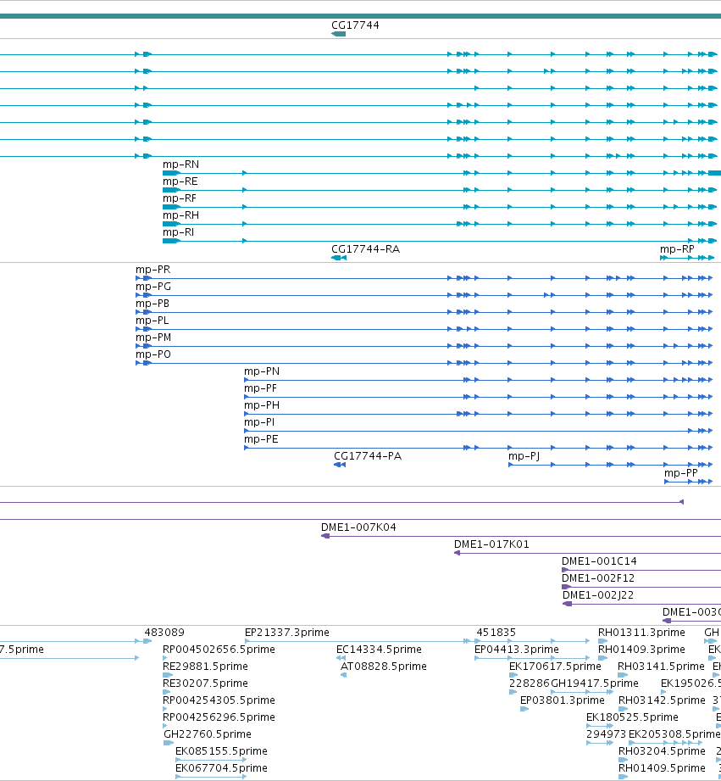The height and width of the screenshot is (781, 721).
Task: Select the mp-RE transcript label
Action: pos(180,181)
